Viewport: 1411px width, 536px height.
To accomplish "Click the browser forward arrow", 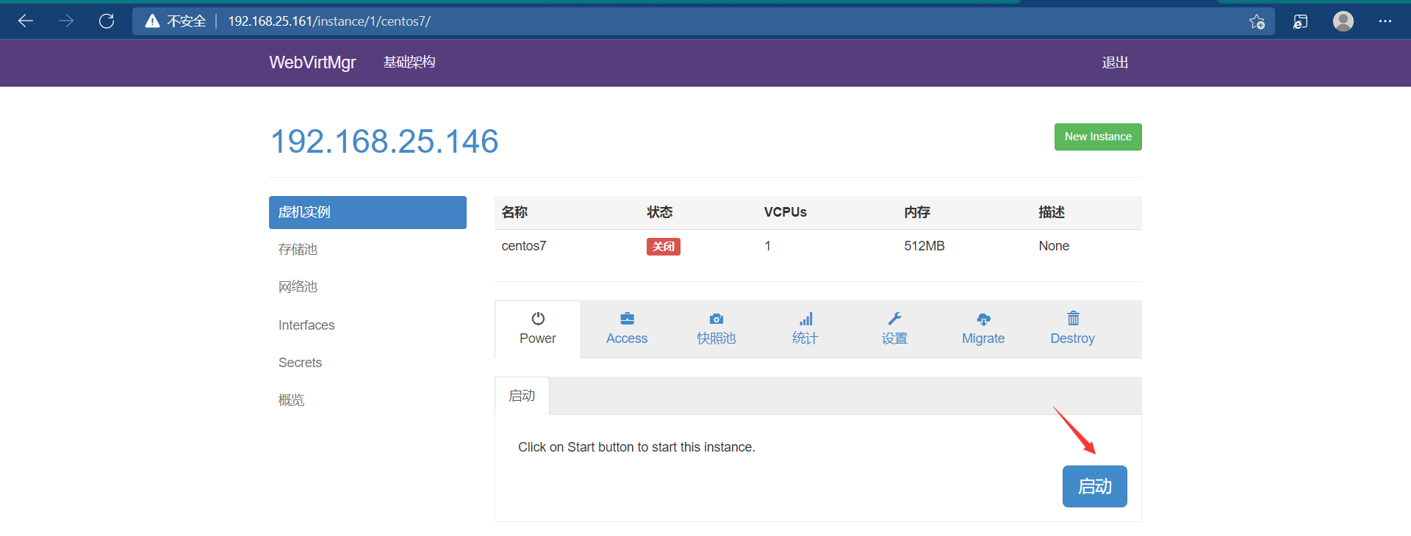I will click(x=66, y=21).
